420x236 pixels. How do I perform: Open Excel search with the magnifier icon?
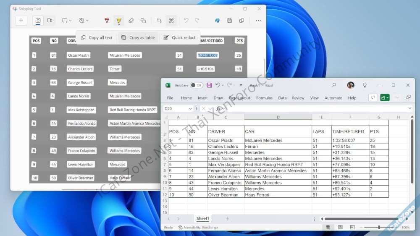click(333, 85)
